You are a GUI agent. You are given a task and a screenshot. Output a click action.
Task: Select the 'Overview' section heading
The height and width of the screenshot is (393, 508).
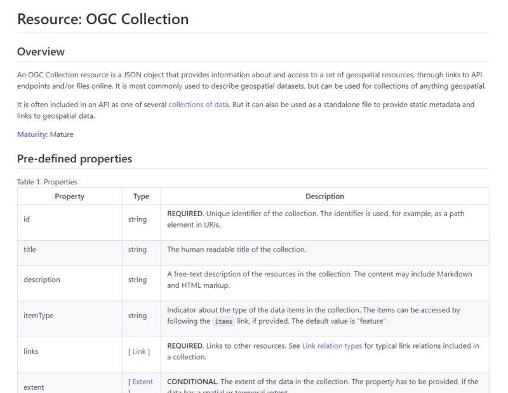pos(41,51)
